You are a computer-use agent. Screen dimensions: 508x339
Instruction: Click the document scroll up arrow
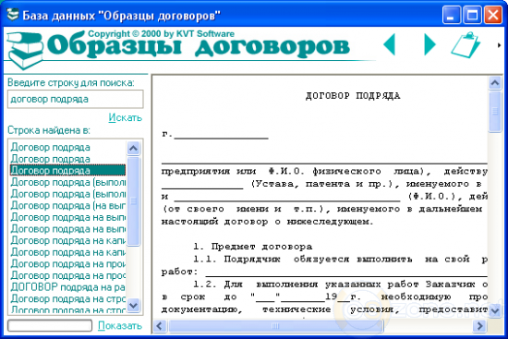(495, 83)
